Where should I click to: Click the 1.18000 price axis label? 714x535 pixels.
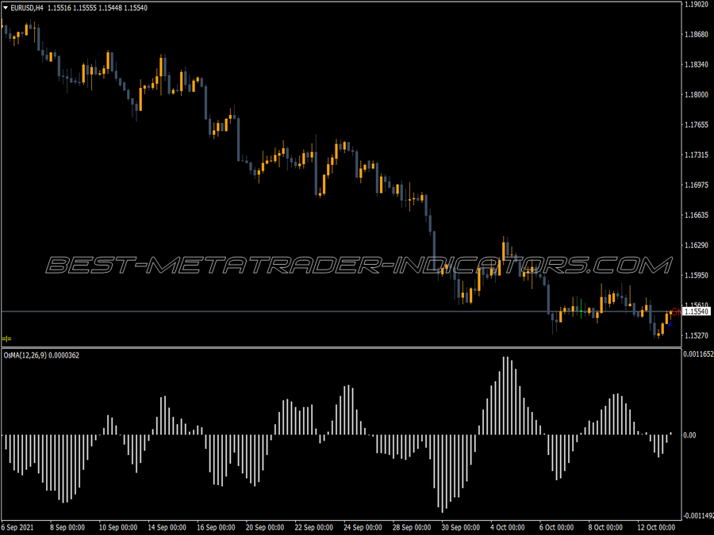coord(697,94)
